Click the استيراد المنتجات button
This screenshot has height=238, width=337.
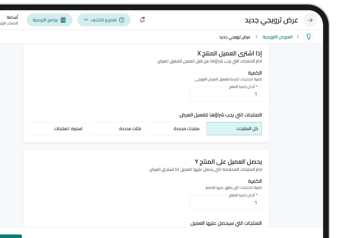coord(58,128)
